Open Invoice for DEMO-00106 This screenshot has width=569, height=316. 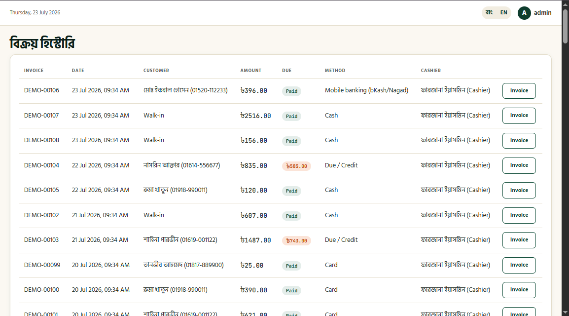point(519,90)
